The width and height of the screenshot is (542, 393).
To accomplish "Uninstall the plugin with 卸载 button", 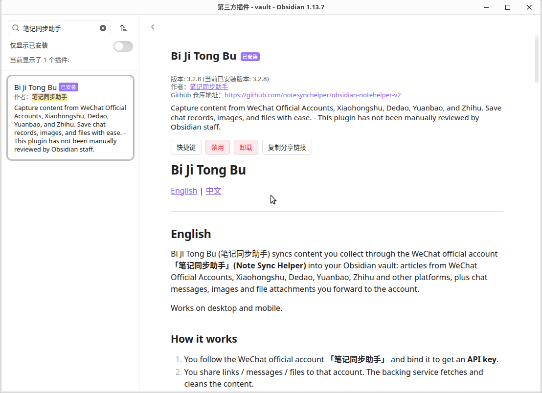I will click(246, 148).
